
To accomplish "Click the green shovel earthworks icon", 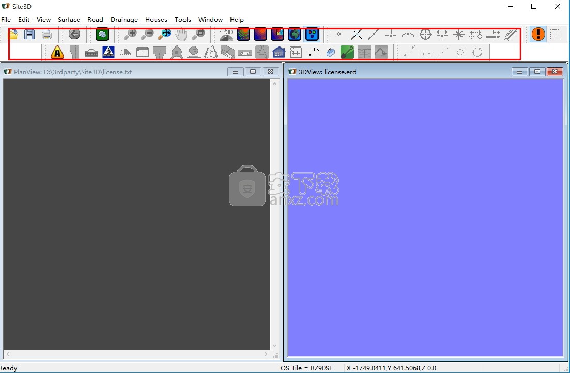I will [x=347, y=52].
